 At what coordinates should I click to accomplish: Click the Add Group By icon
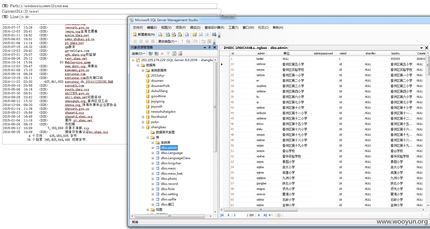(196, 41)
